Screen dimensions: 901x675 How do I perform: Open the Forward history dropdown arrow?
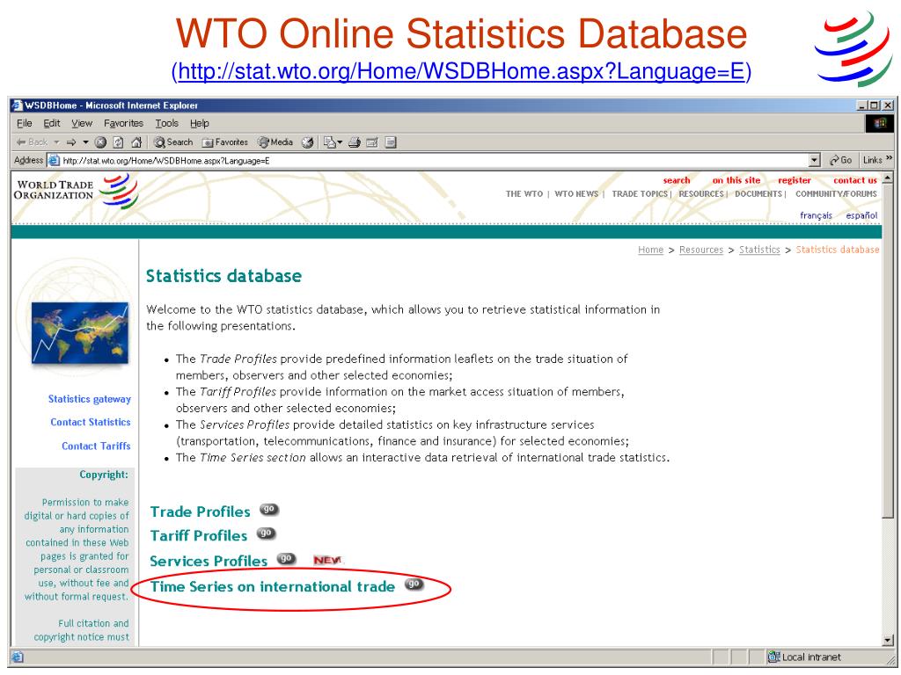[85, 142]
